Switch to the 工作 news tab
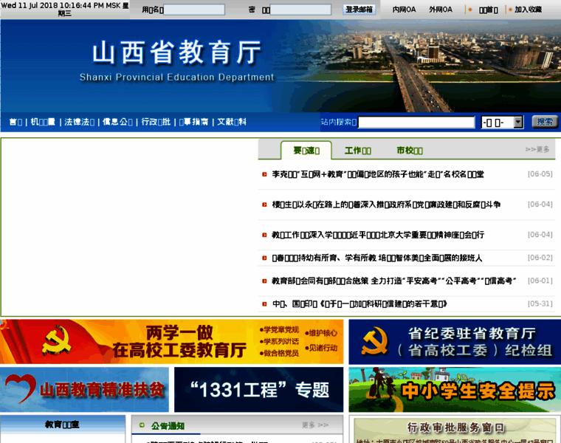This screenshot has height=443, width=561. (x=358, y=151)
